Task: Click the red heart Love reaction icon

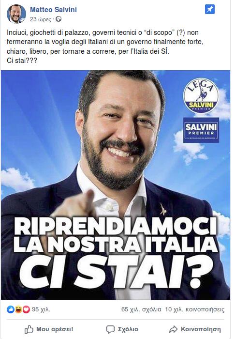Action: click(x=26, y=309)
